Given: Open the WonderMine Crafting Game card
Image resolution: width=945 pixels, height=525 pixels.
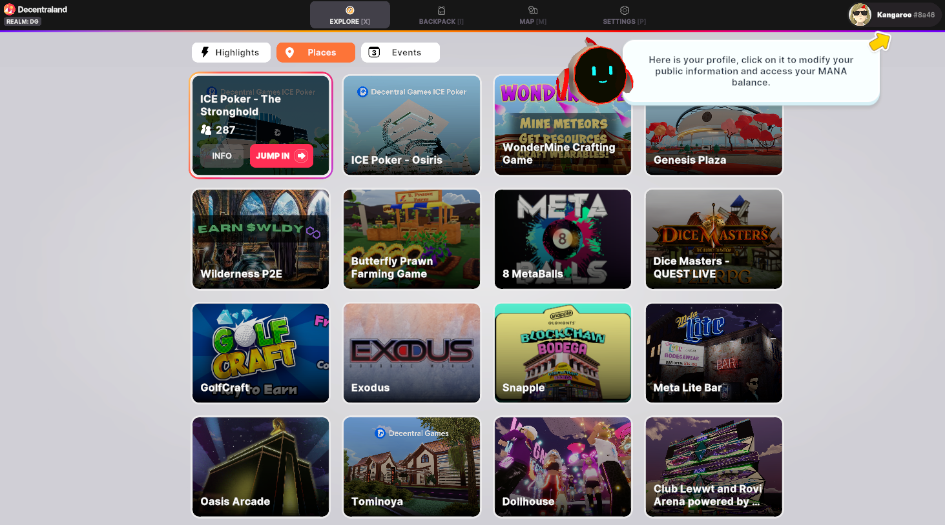Looking at the screenshot, I should point(563,125).
